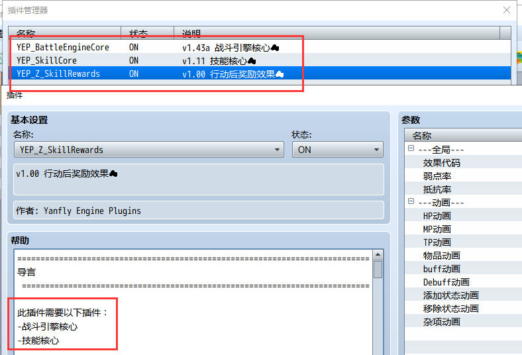522x355 pixels.
Task: Select the buff动画 parameter
Action: pyautogui.click(x=441, y=269)
